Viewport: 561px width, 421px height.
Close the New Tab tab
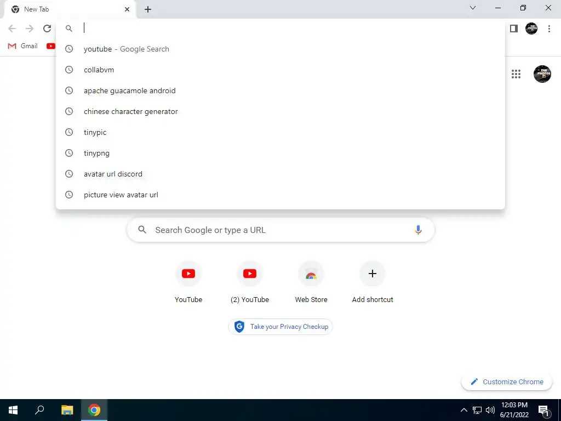click(x=127, y=9)
